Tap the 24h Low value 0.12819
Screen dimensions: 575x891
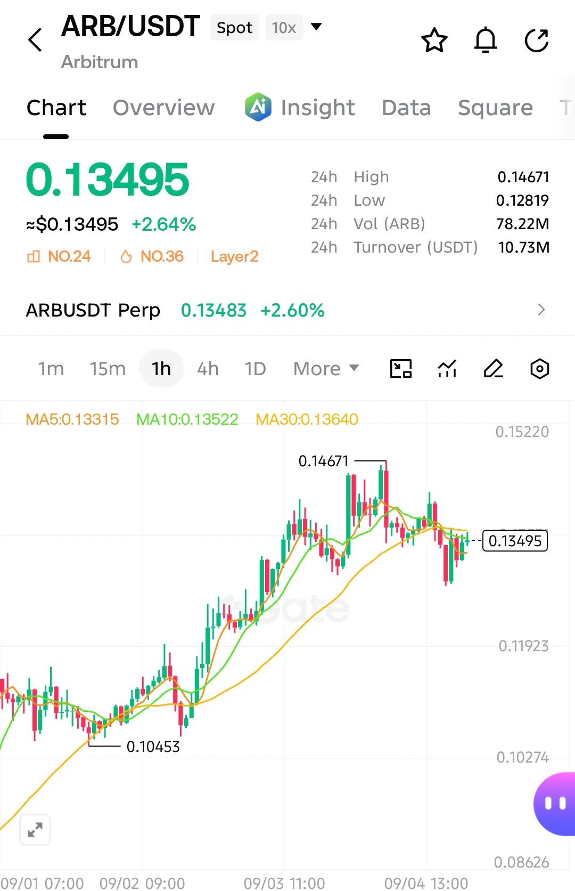click(x=523, y=200)
